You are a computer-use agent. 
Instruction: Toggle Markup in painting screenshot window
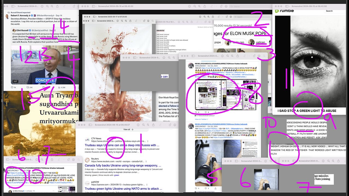(148, 21)
